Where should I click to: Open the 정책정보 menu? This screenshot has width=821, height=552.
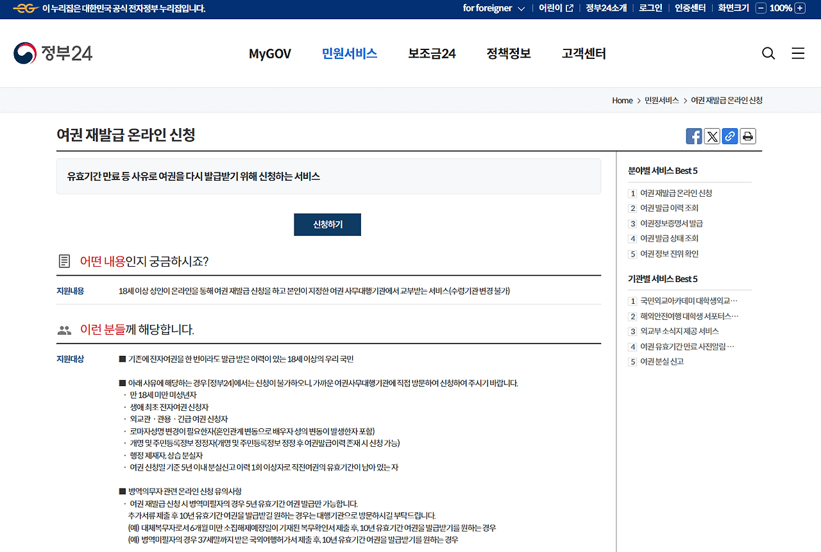(509, 54)
